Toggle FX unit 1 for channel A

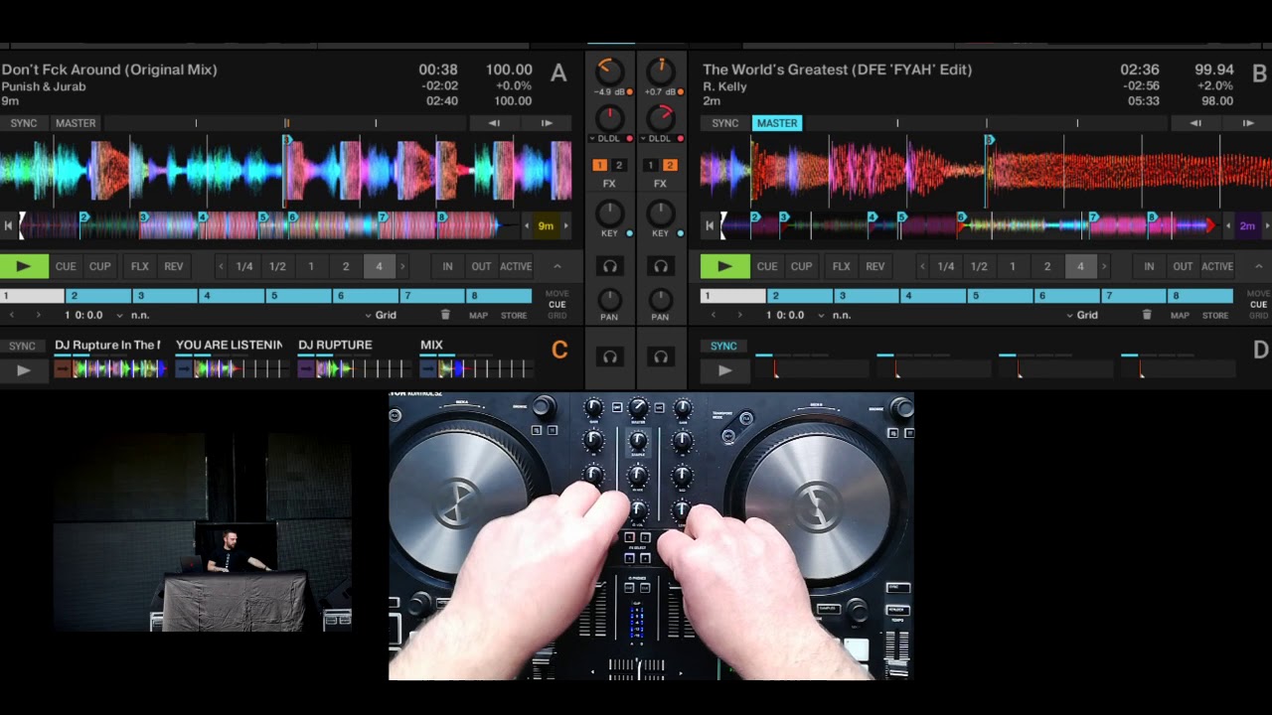point(600,166)
